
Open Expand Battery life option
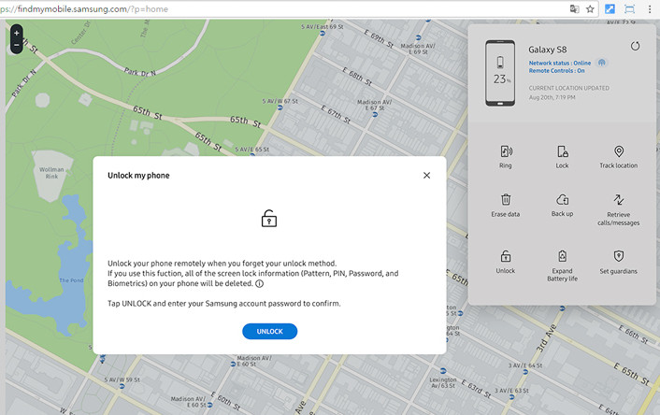pos(563,256)
